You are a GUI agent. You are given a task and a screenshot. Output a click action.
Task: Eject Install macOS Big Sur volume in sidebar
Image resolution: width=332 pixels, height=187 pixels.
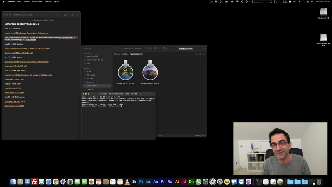pyautogui.click(x=109, y=60)
